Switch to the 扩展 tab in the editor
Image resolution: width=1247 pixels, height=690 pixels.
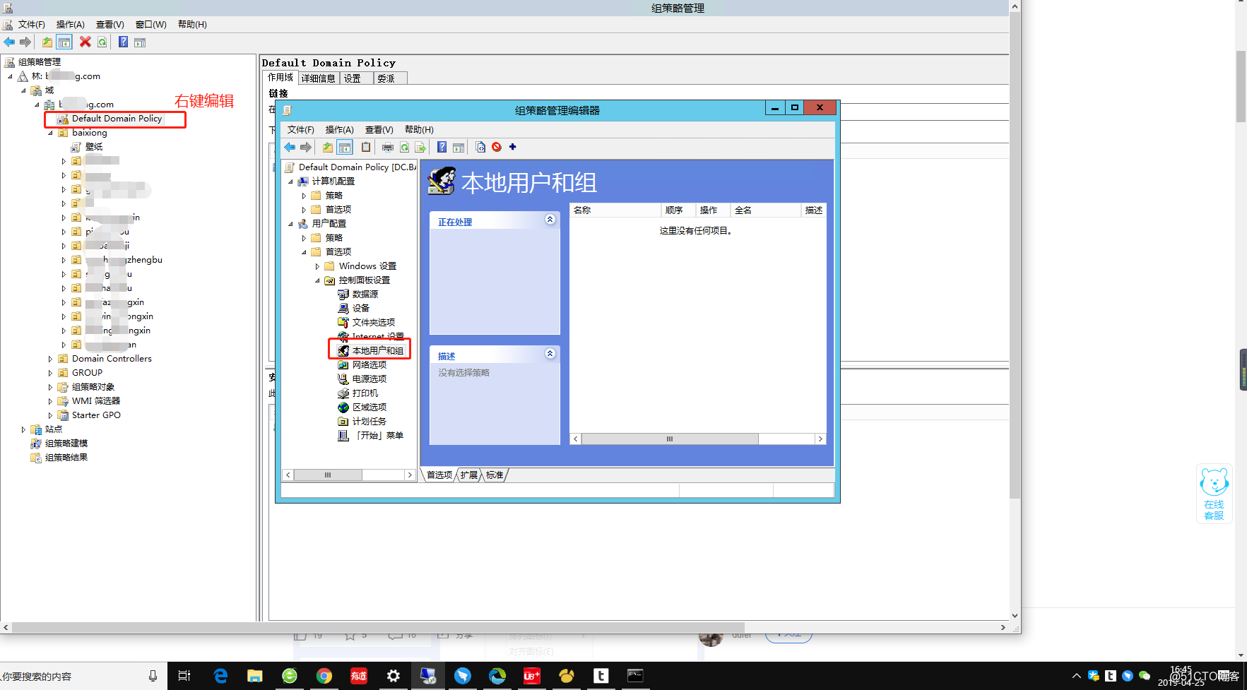[469, 475]
